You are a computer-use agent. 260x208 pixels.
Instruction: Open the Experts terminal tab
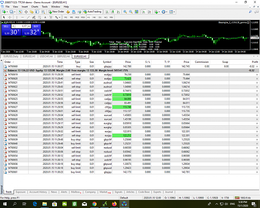(157, 192)
